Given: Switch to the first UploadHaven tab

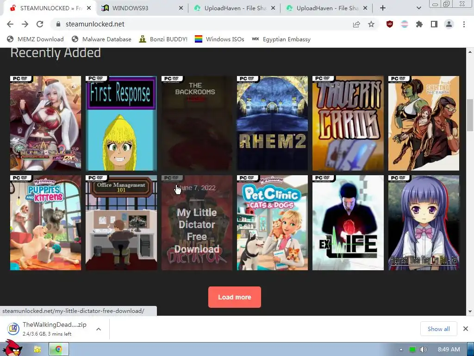Looking at the screenshot, I should (x=234, y=8).
